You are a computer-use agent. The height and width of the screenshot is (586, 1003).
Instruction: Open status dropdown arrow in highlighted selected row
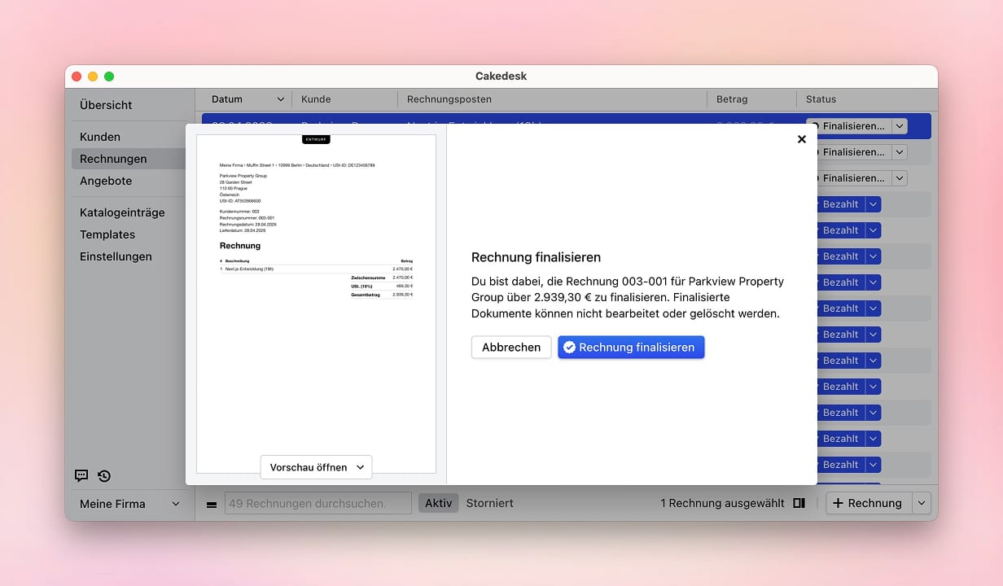click(x=899, y=126)
